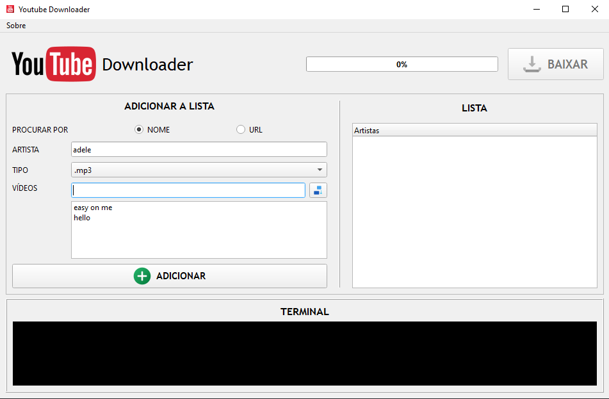Open the TIPO .mp3 dropdown

199,170
